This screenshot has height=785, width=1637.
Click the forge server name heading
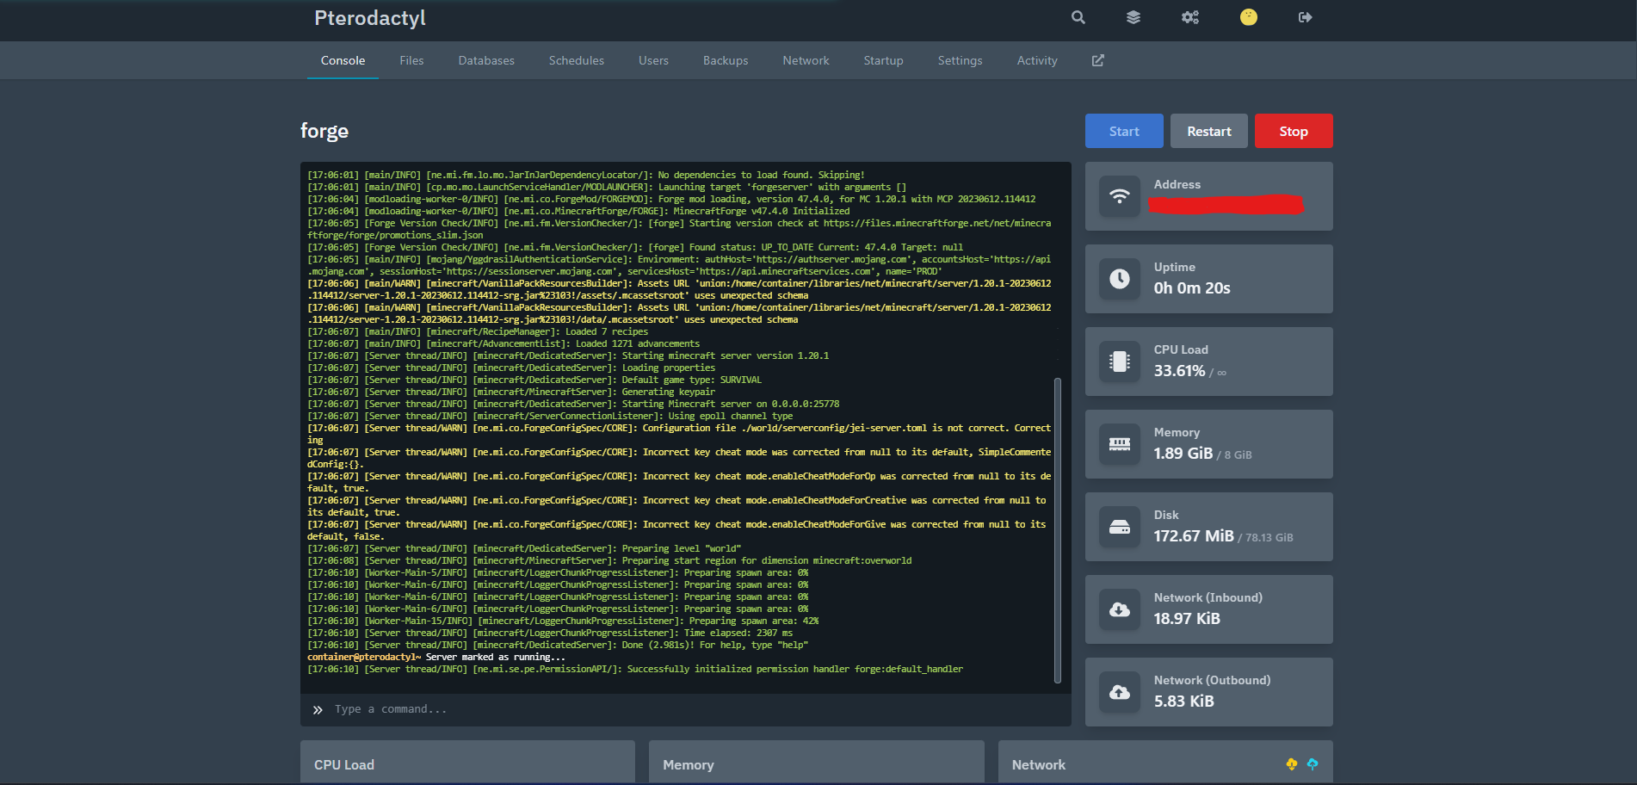point(324,131)
